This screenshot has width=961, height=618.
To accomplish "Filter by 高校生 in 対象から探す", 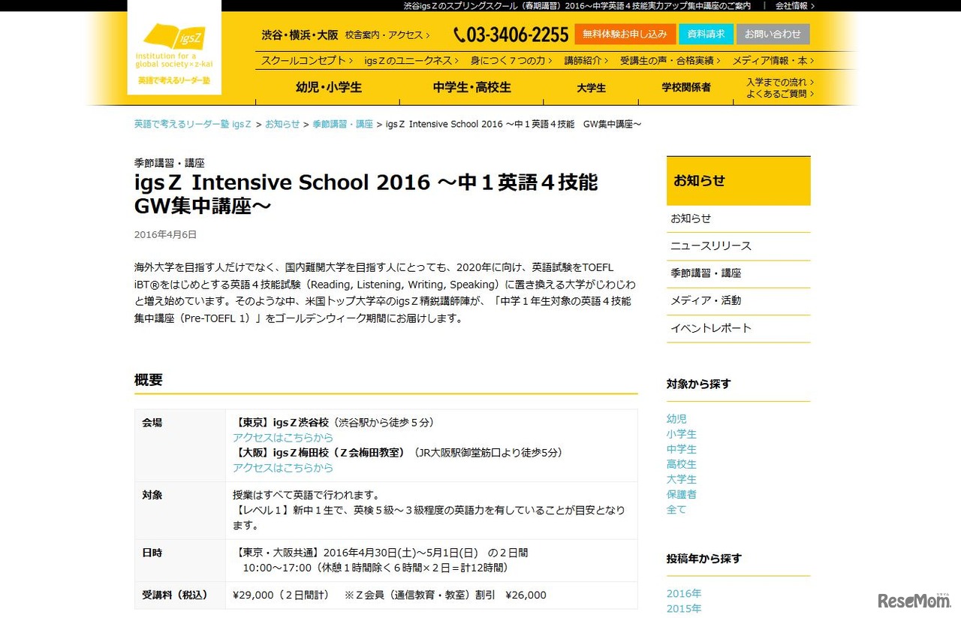I will 682,464.
